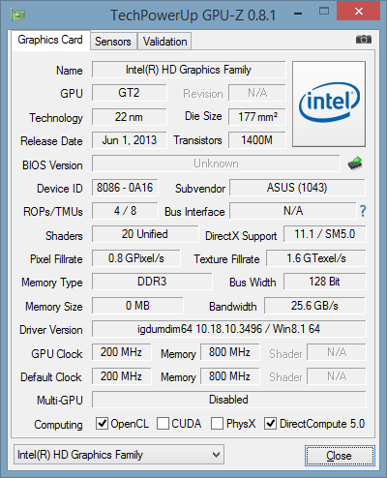Switch to the Sensors tab
387x478 pixels.
(113, 42)
